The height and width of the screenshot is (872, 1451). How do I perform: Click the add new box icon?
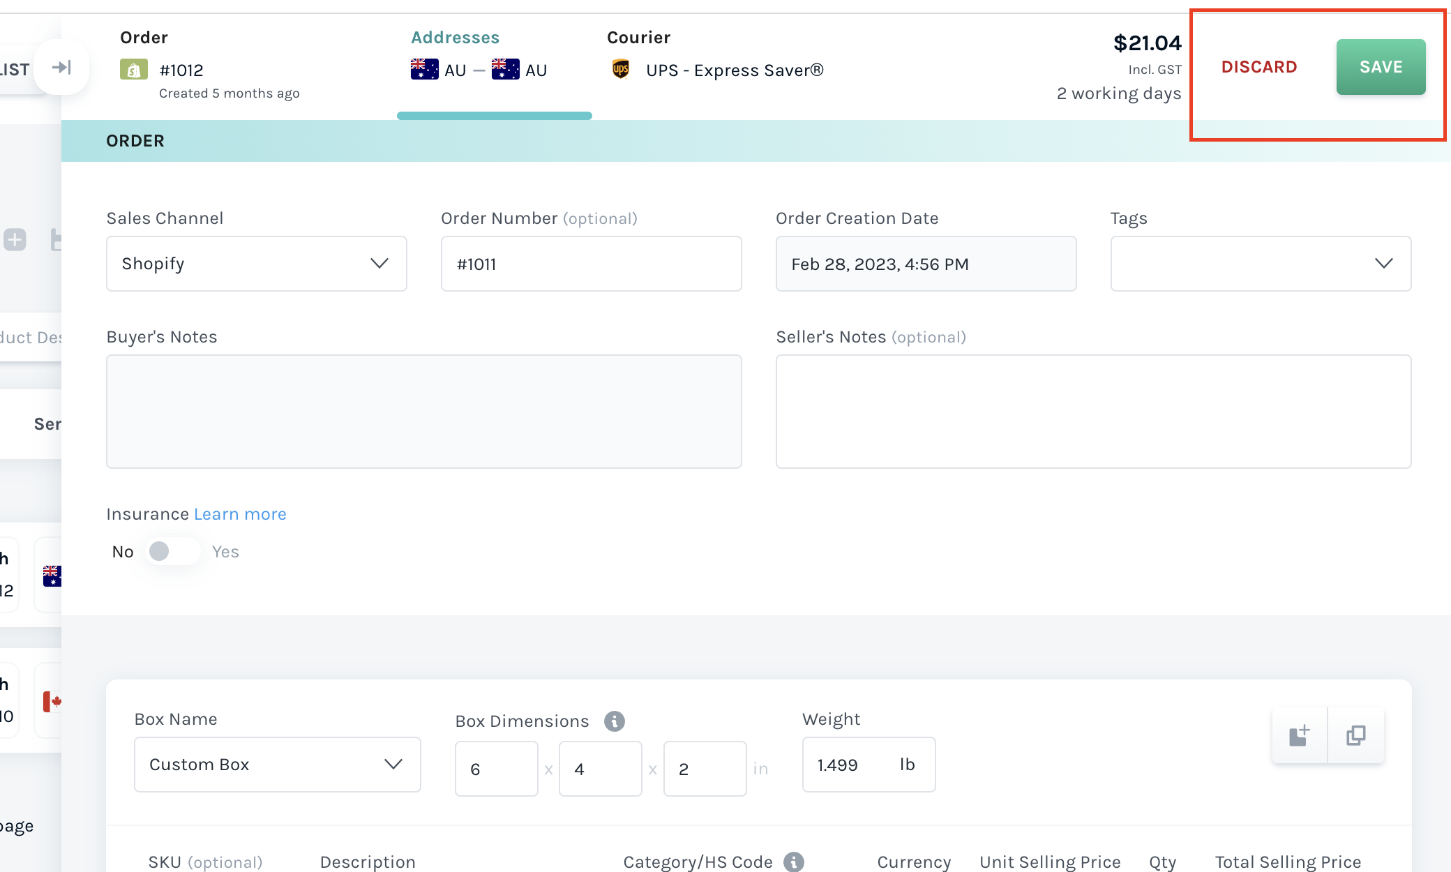(x=1299, y=735)
